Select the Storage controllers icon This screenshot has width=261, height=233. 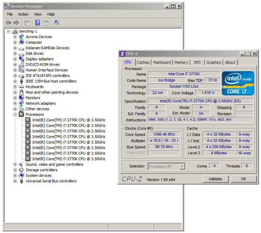(x=21, y=170)
